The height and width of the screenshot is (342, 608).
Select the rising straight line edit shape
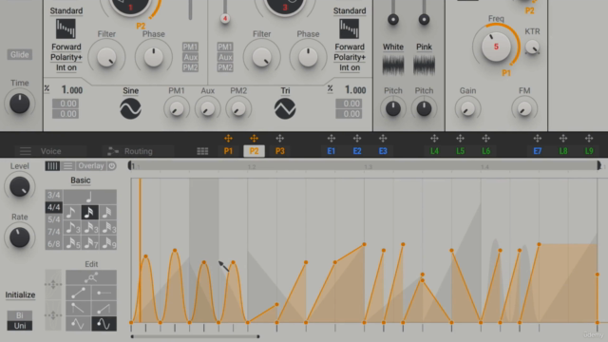click(x=78, y=293)
